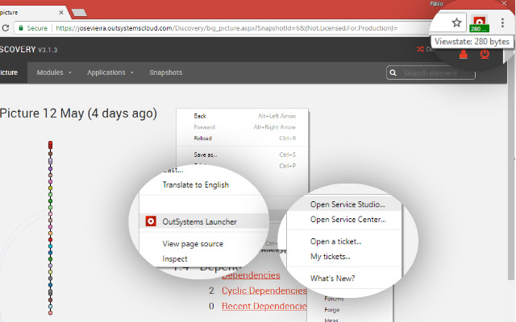Open the Snapshots tab
The width and height of the screenshot is (516, 322).
click(165, 72)
